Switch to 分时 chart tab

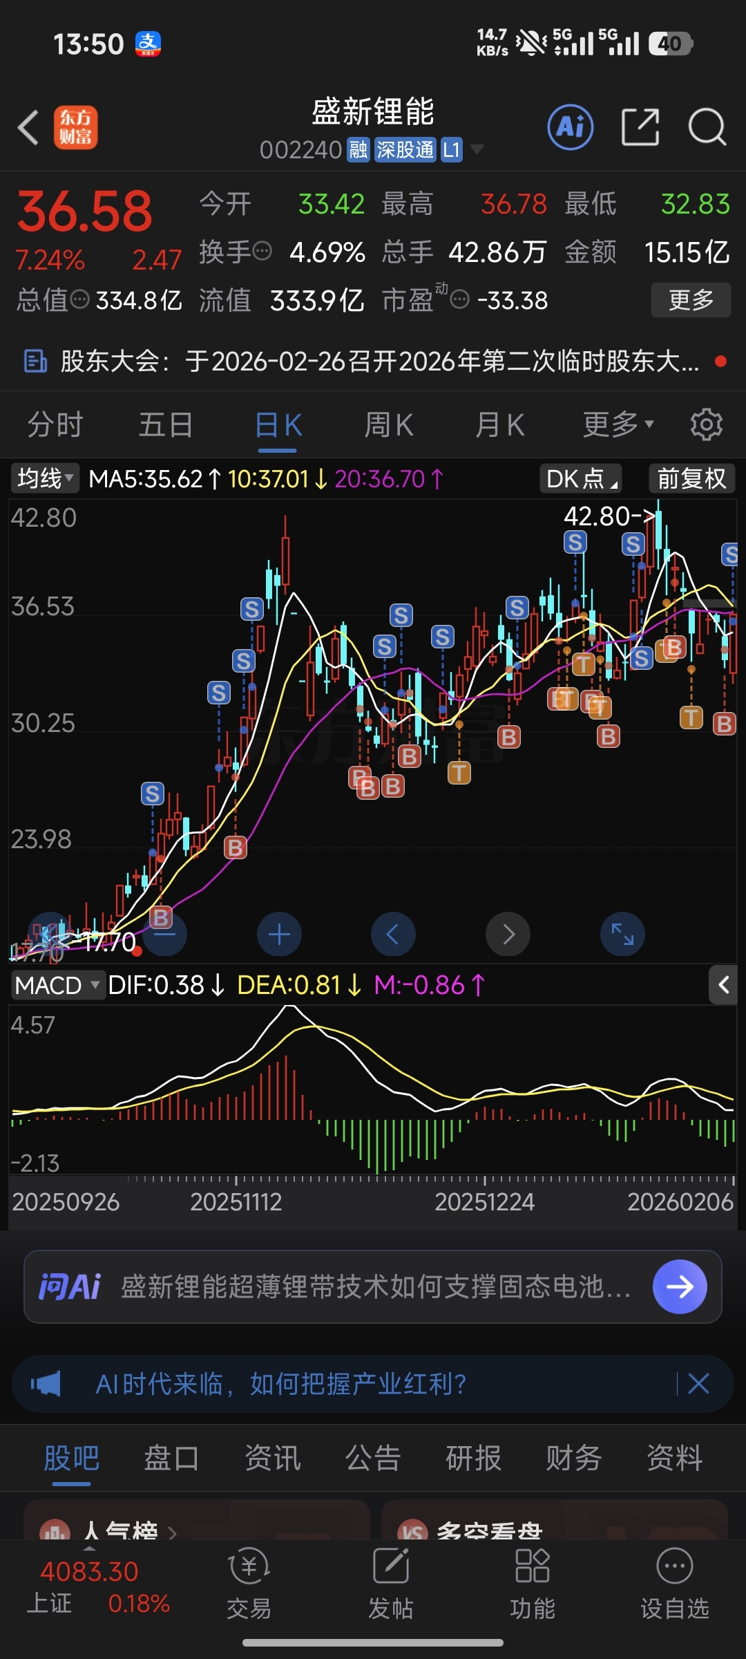coord(55,424)
